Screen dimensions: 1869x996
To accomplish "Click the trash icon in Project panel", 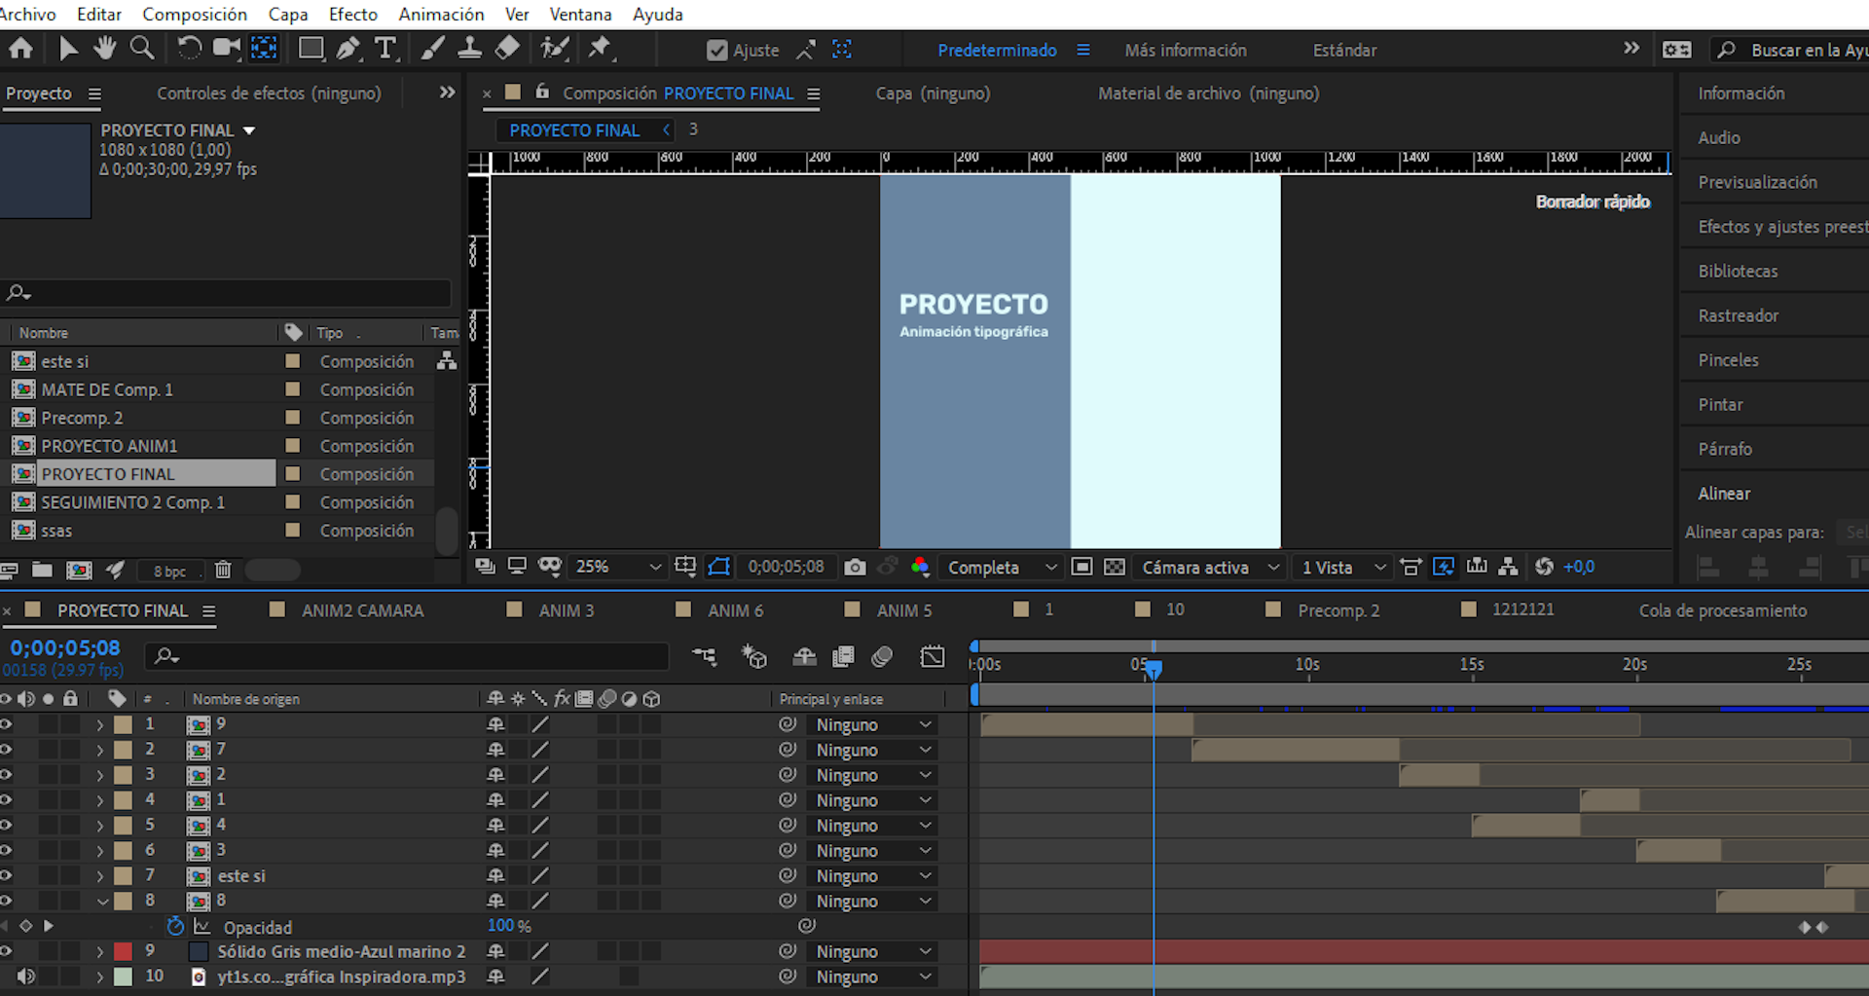I will (x=223, y=571).
